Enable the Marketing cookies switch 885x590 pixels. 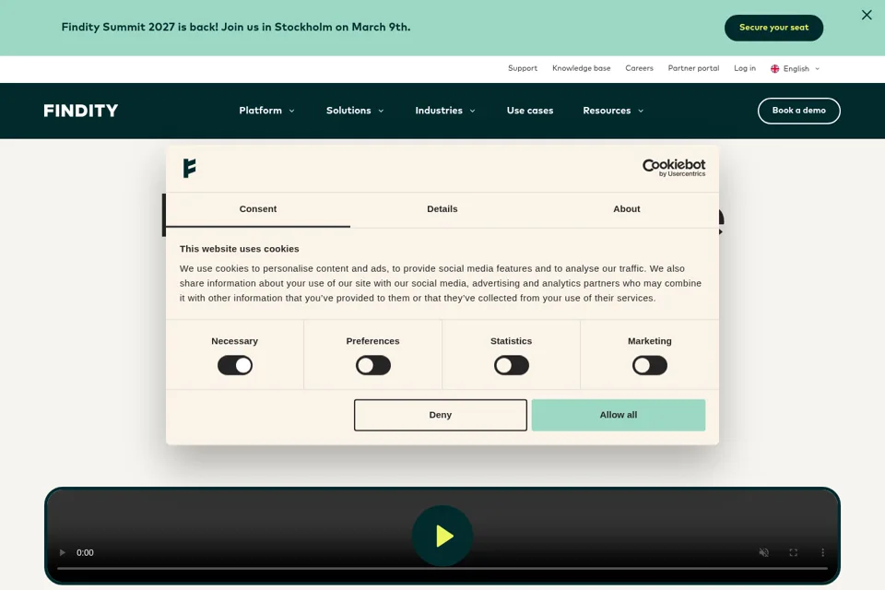(650, 365)
